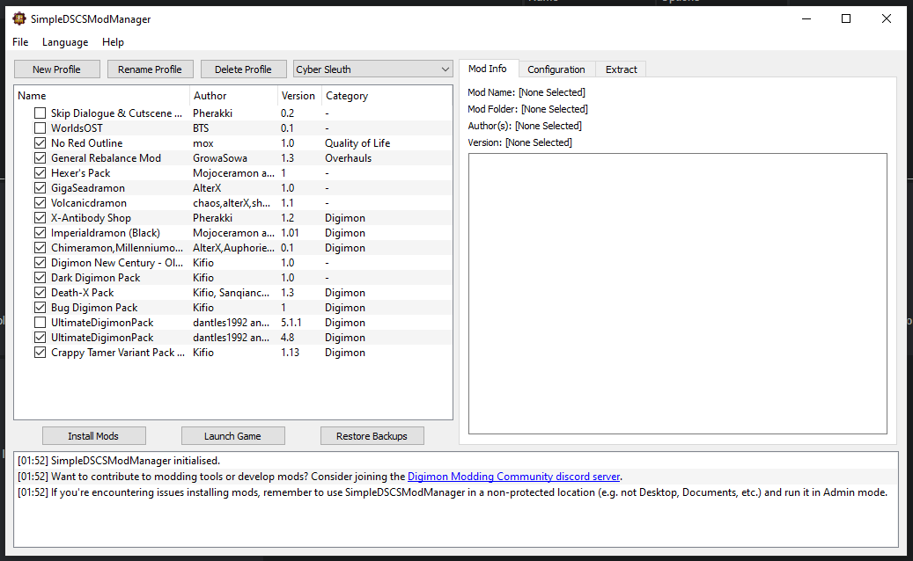
Task: Sort mods by the Author column header
Action: (233, 95)
